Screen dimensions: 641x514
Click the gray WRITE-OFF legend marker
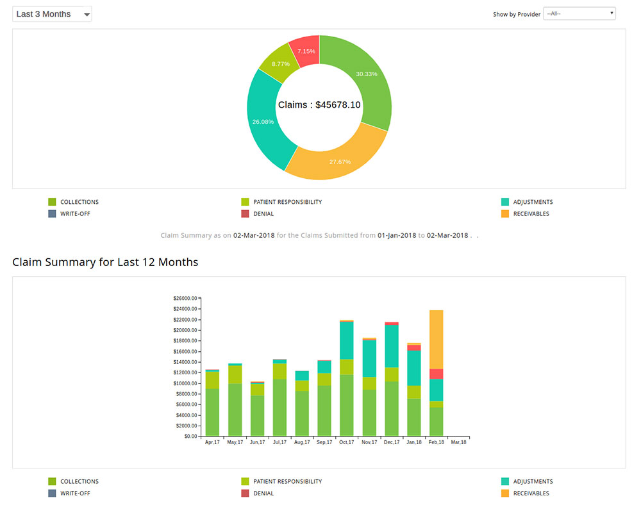click(53, 213)
